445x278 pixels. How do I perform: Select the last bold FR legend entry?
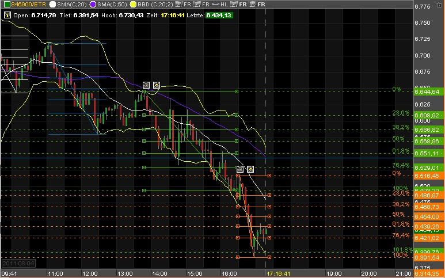pyautogui.click(x=257, y=4)
